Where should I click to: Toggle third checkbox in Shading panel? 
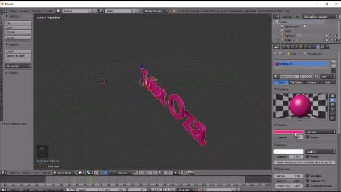tap(307, 186)
